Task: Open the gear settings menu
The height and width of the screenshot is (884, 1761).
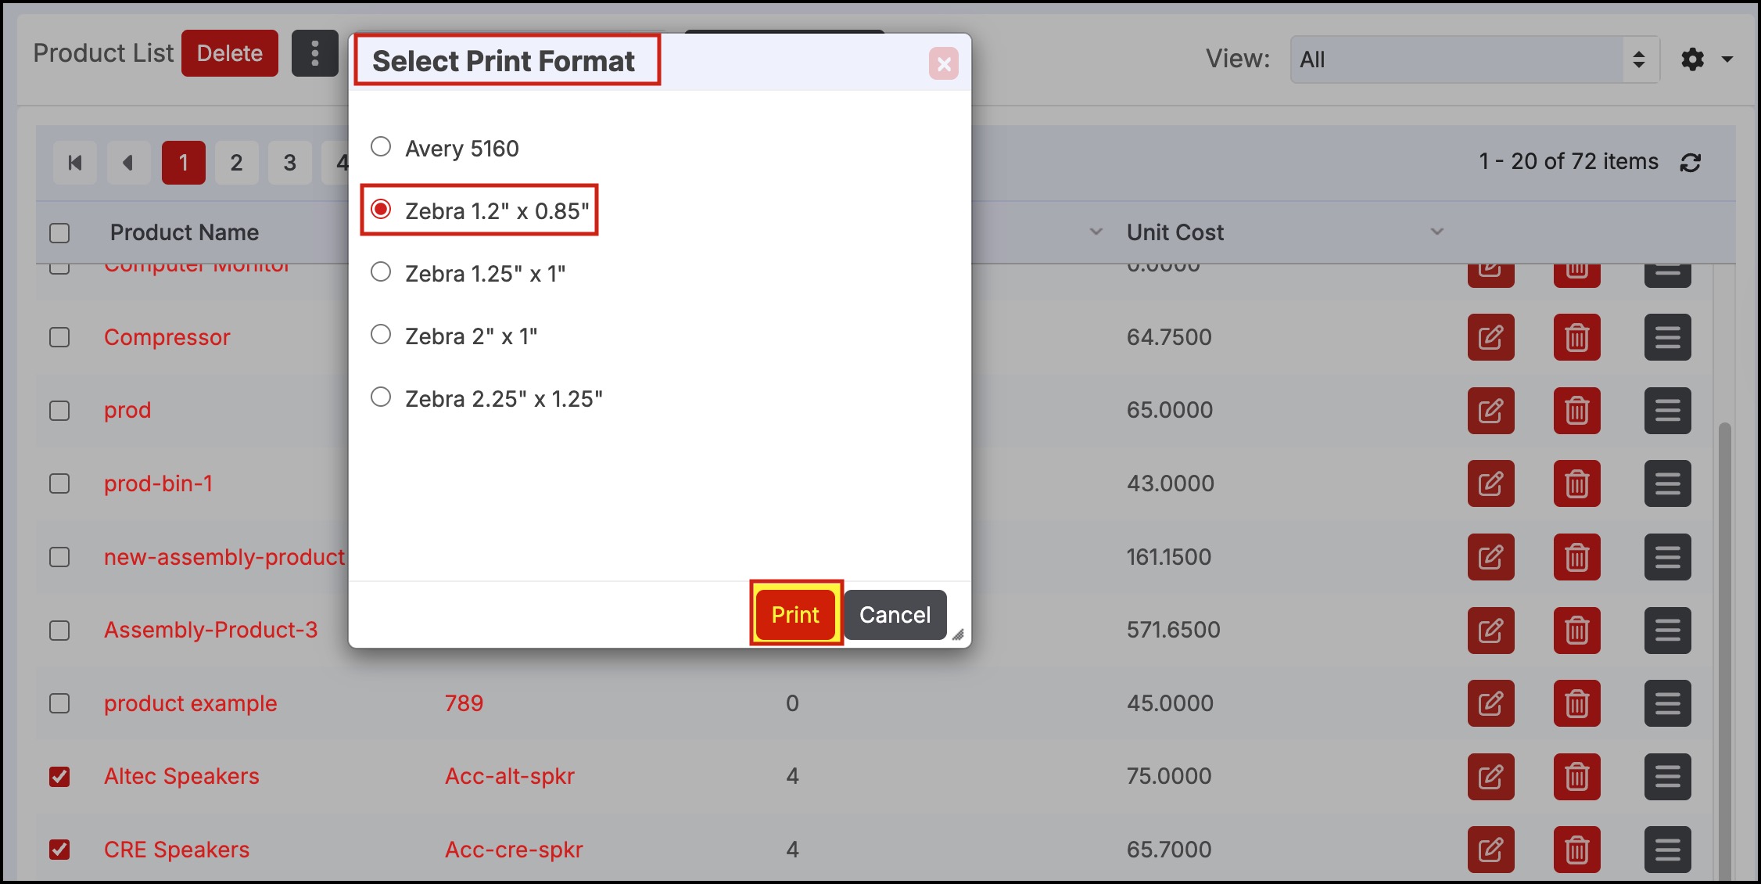Action: [1692, 59]
